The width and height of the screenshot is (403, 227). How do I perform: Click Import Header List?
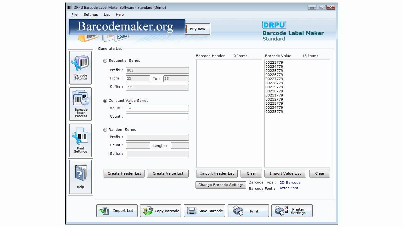coord(217,173)
